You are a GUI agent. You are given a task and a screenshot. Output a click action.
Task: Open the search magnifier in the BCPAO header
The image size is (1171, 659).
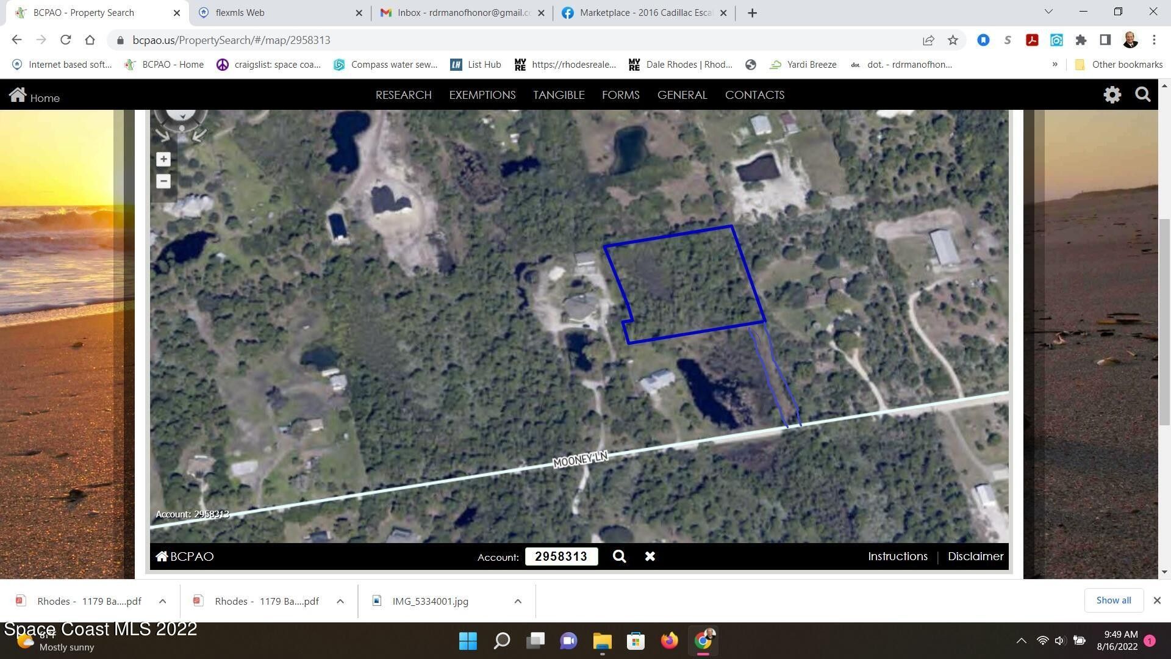point(1142,95)
